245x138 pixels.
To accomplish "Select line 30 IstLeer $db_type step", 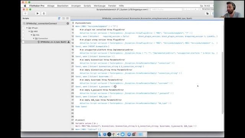I will point(93,97).
